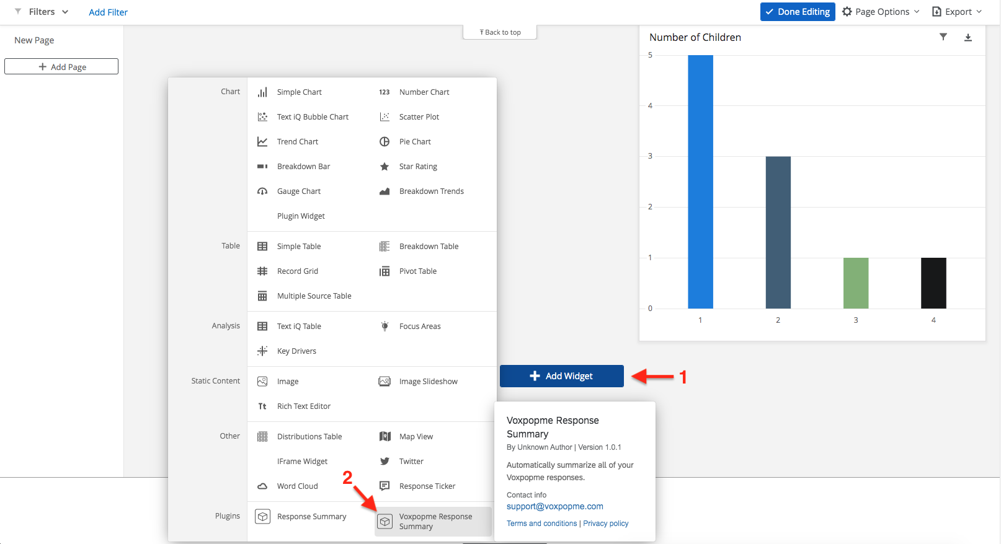
Task: Open support@voxpopme.com email link
Action: tap(555, 506)
